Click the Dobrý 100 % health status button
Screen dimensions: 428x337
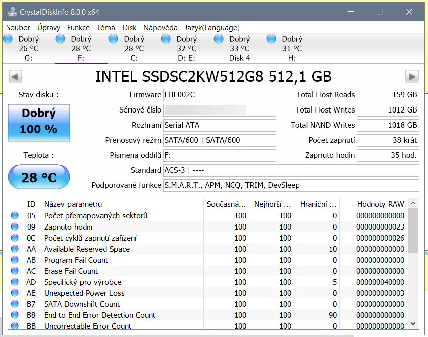[39, 122]
